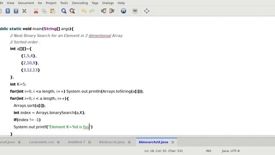Click the Arrays.toString println line
This screenshot has width=275, height=155.
pyautogui.click(x=77, y=91)
